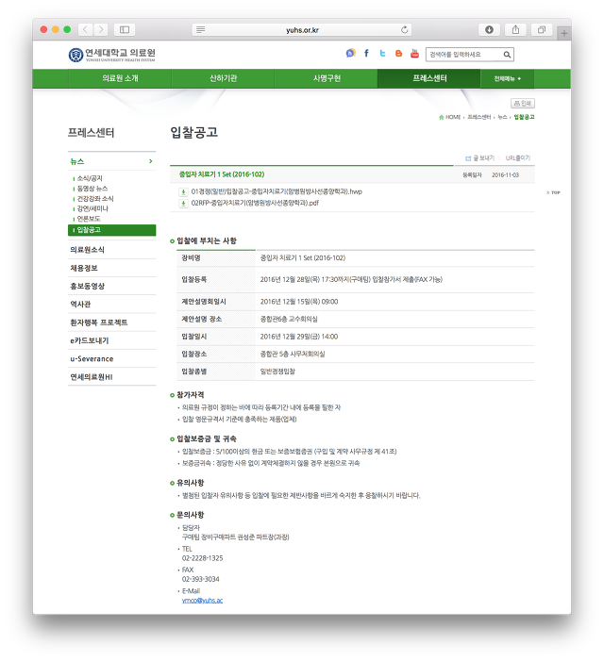Open 소식/공지 in sidebar
This screenshot has height=661, width=604.
(x=90, y=178)
